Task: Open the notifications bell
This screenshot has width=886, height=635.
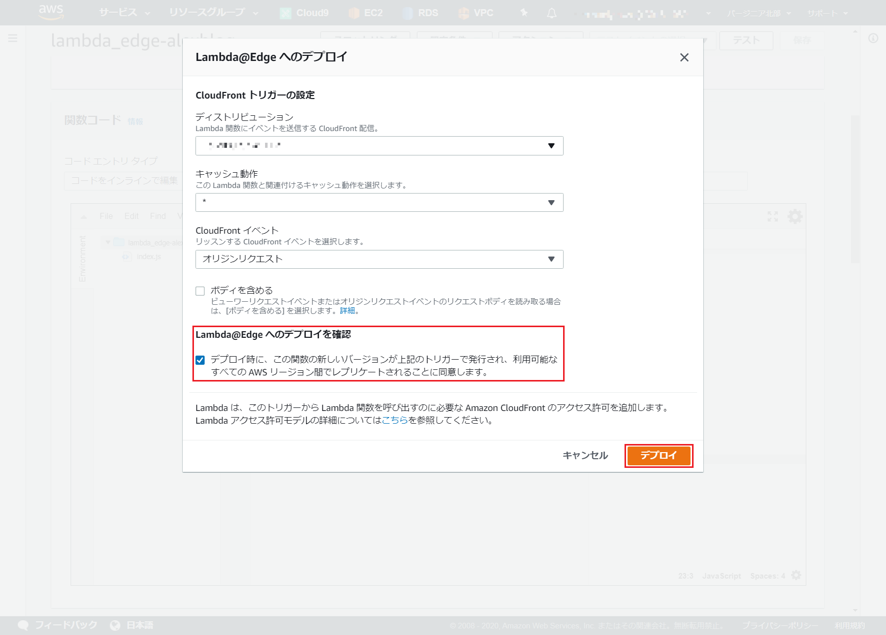Action: tap(551, 13)
